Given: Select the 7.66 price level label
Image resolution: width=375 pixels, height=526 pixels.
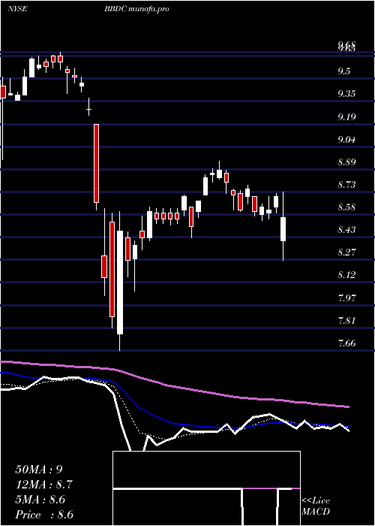Looking at the screenshot, I should tap(346, 343).
